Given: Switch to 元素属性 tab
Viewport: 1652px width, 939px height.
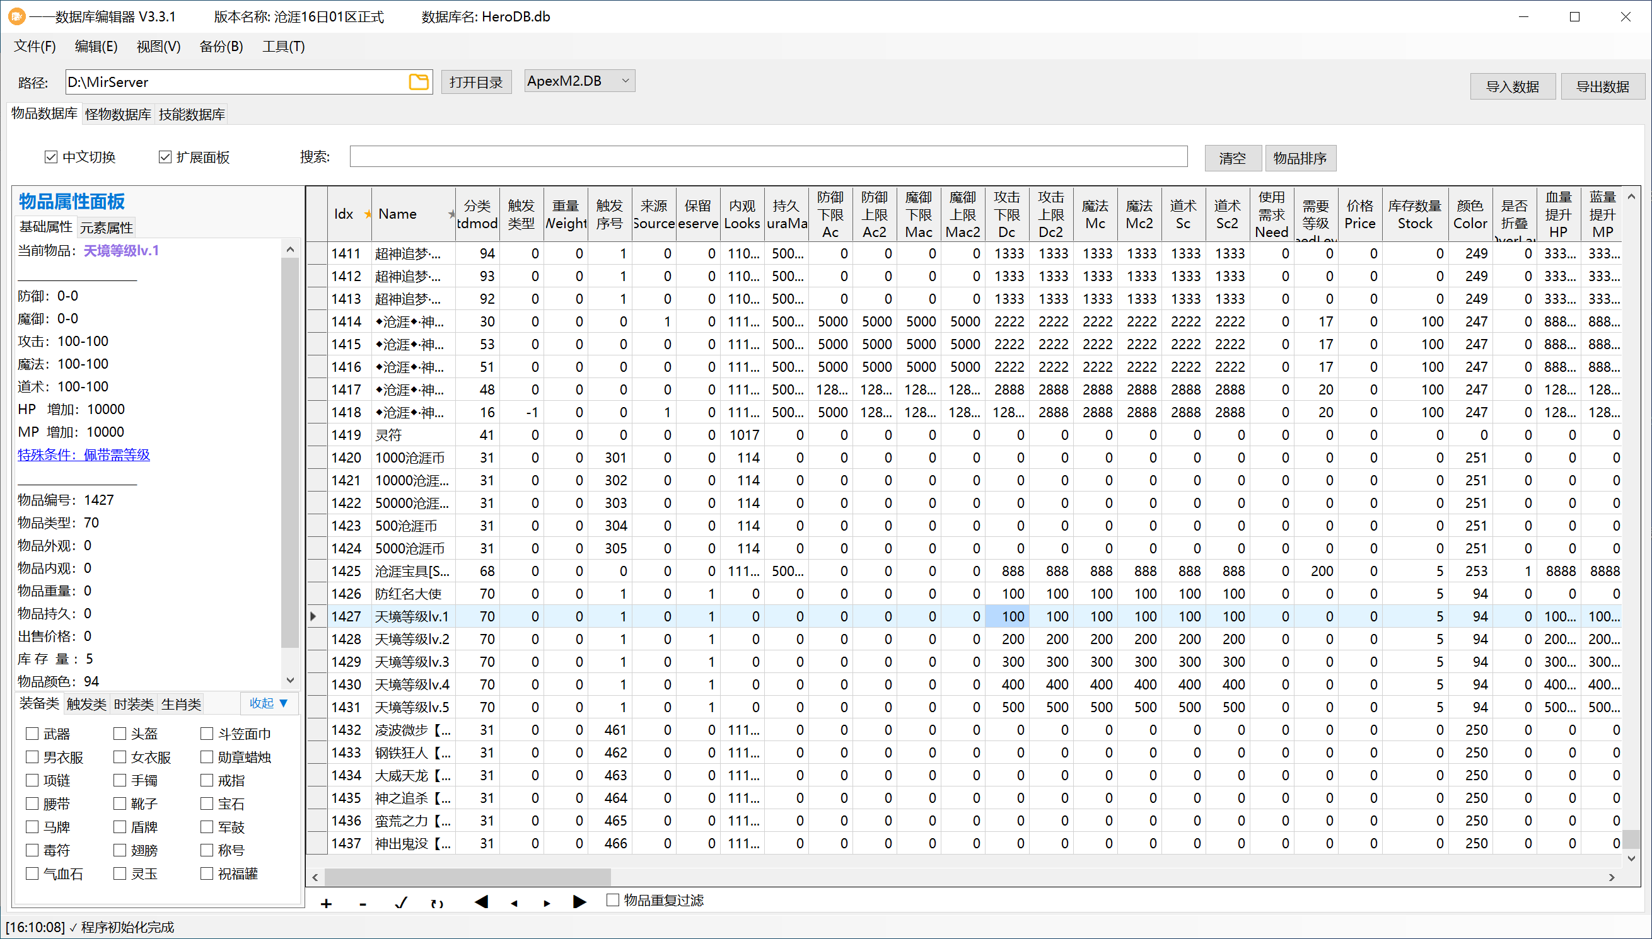Looking at the screenshot, I should [107, 228].
